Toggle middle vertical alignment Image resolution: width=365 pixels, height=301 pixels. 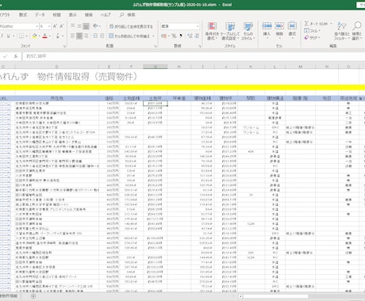(79, 26)
